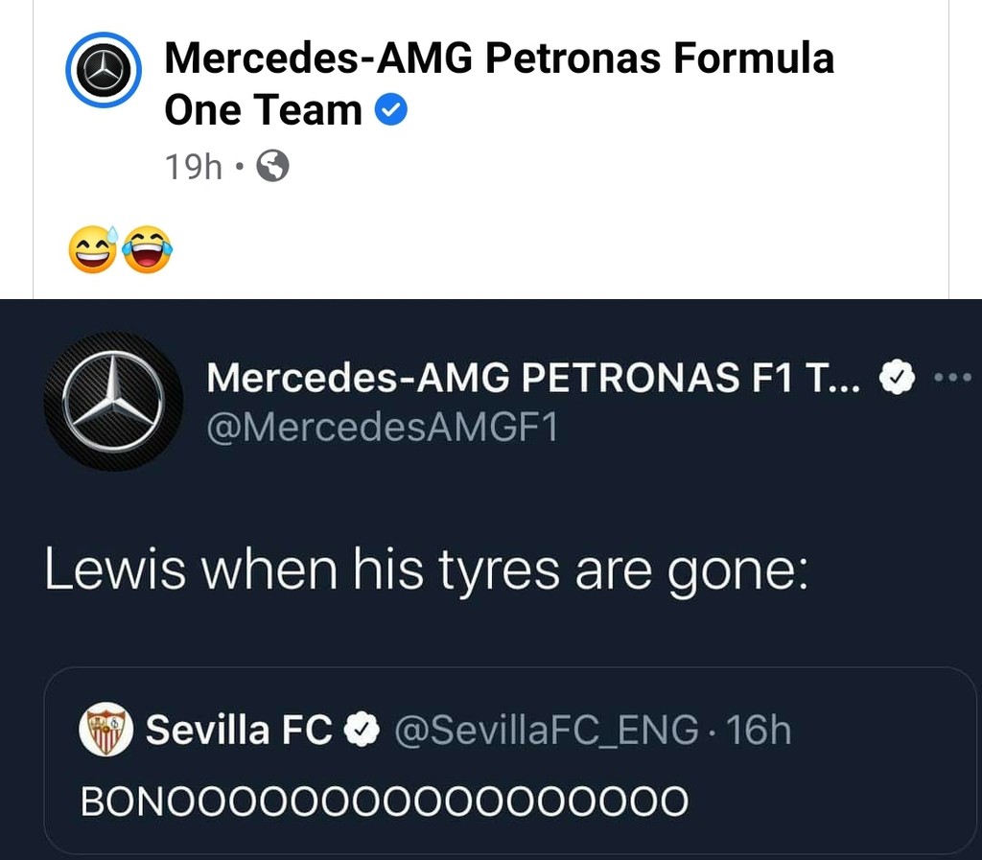The image size is (982, 860).
Task: Open the @MercedesAMGF1 handle
Action: tap(382, 427)
